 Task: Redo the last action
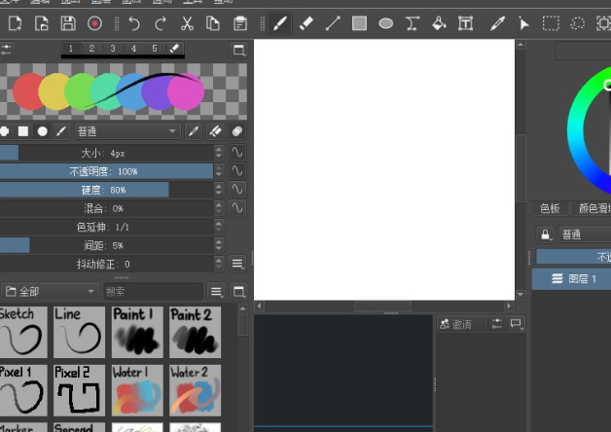point(161,23)
